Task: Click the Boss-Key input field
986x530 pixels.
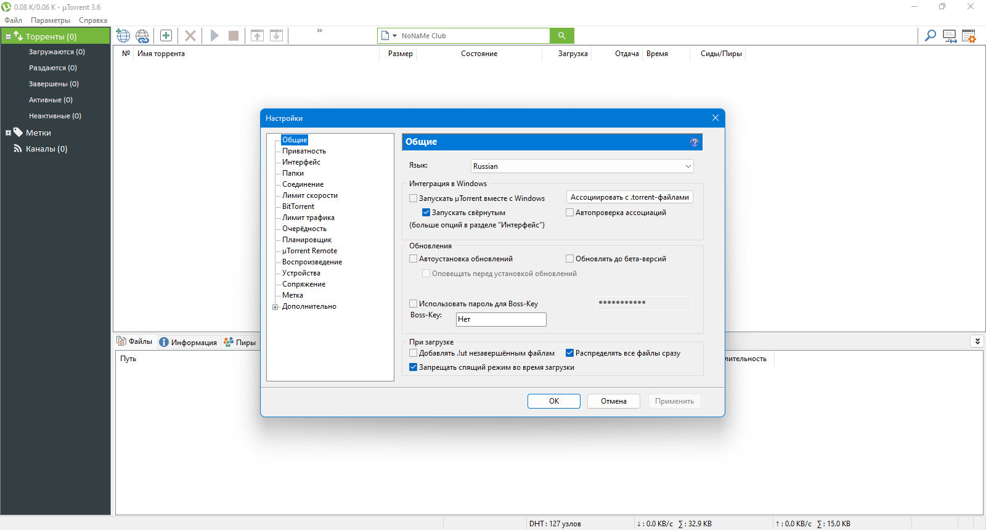Action: pyautogui.click(x=501, y=319)
